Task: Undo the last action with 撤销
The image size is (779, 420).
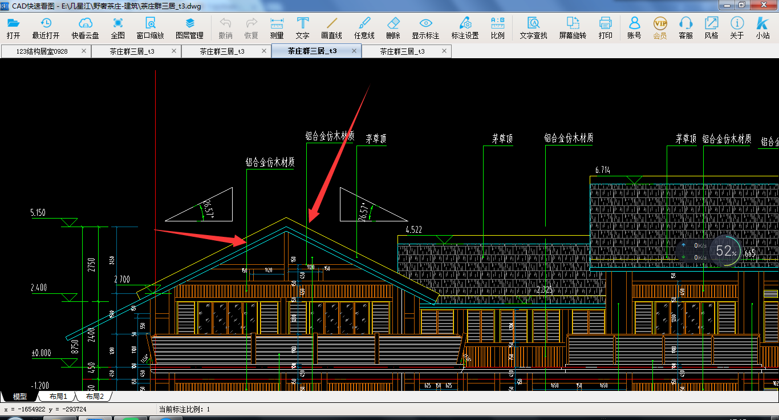Action: pos(226,28)
